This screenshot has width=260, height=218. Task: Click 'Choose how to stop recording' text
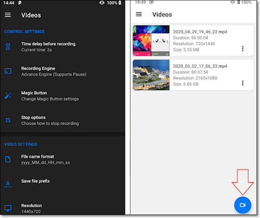[50, 123]
